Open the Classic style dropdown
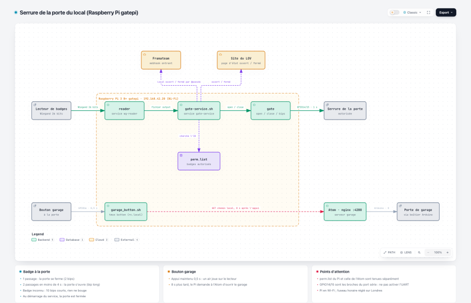 coord(412,13)
